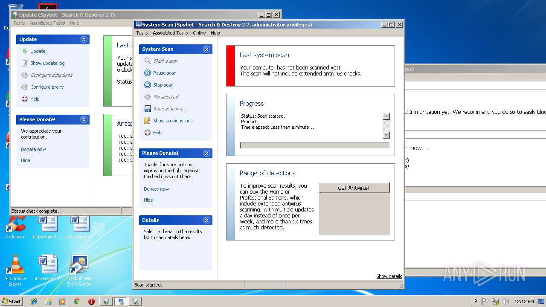Click the Get Antivirus! button
The height and width of the screenshot is (307, 546).
(354, 188)
